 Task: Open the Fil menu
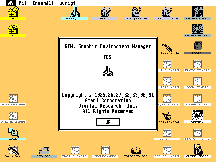[23, 3]
